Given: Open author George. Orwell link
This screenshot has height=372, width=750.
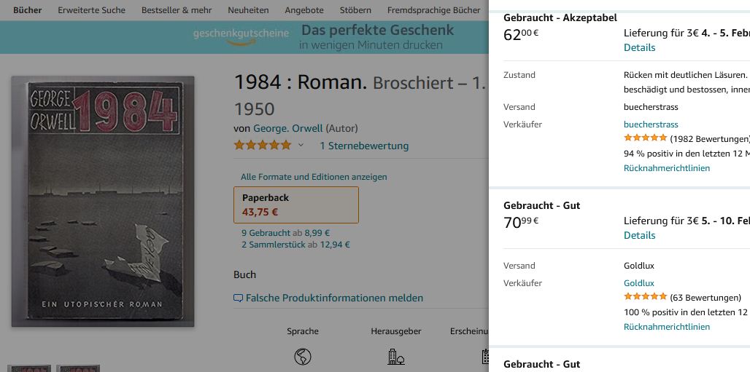Looking at the screenshot, I should [x=287, y=128].
